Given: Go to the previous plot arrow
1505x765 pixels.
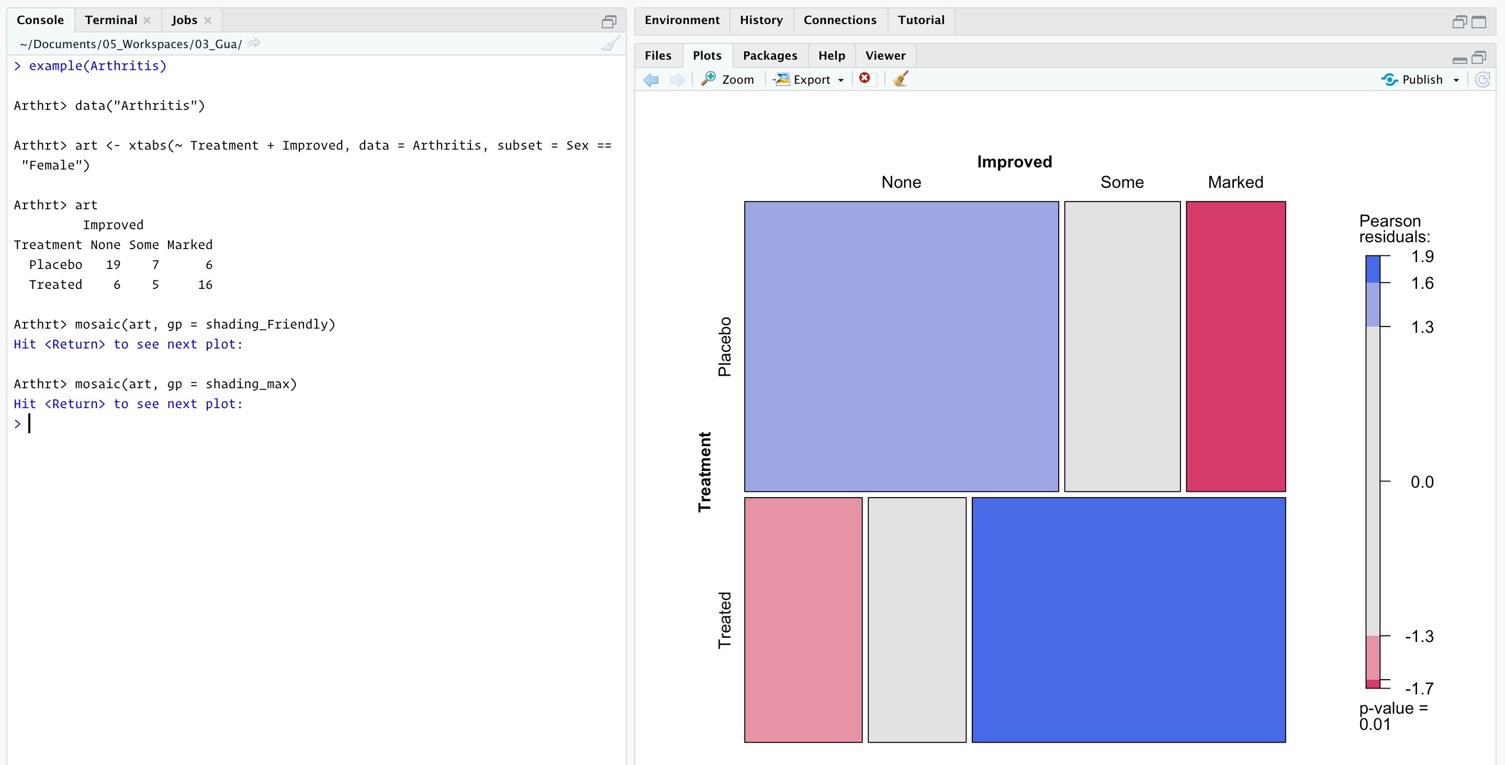Looking at the screenshot, I should point(651,80).
